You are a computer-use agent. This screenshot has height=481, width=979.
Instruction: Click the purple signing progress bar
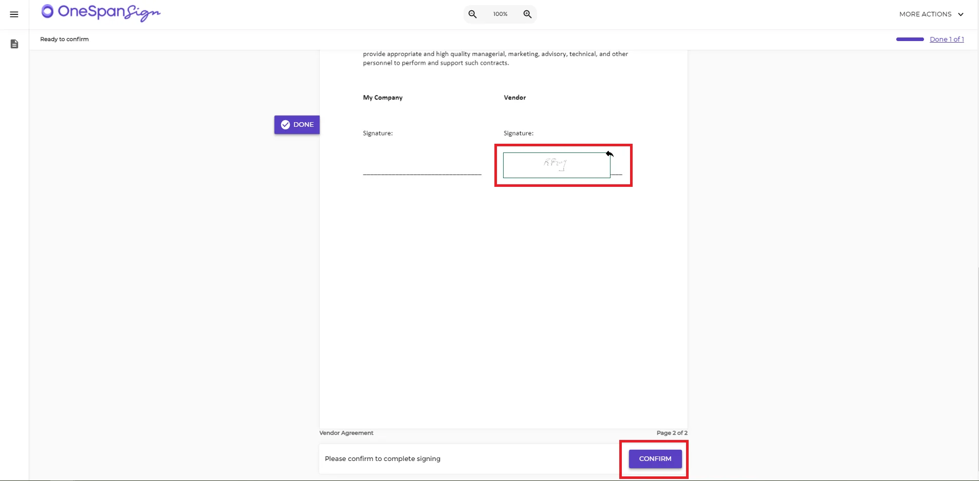coord(910,39)
